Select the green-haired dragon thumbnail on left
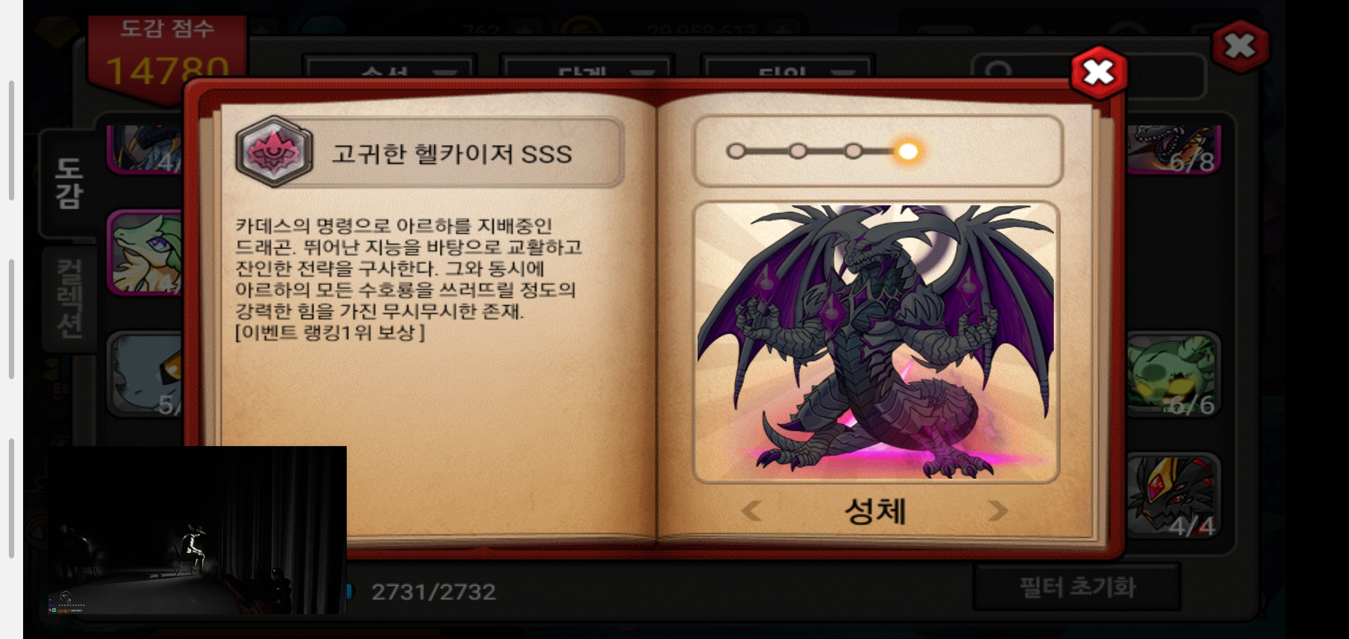This screenshot has width=1349, height=639. pyautogui.click(x=146, y=253)
